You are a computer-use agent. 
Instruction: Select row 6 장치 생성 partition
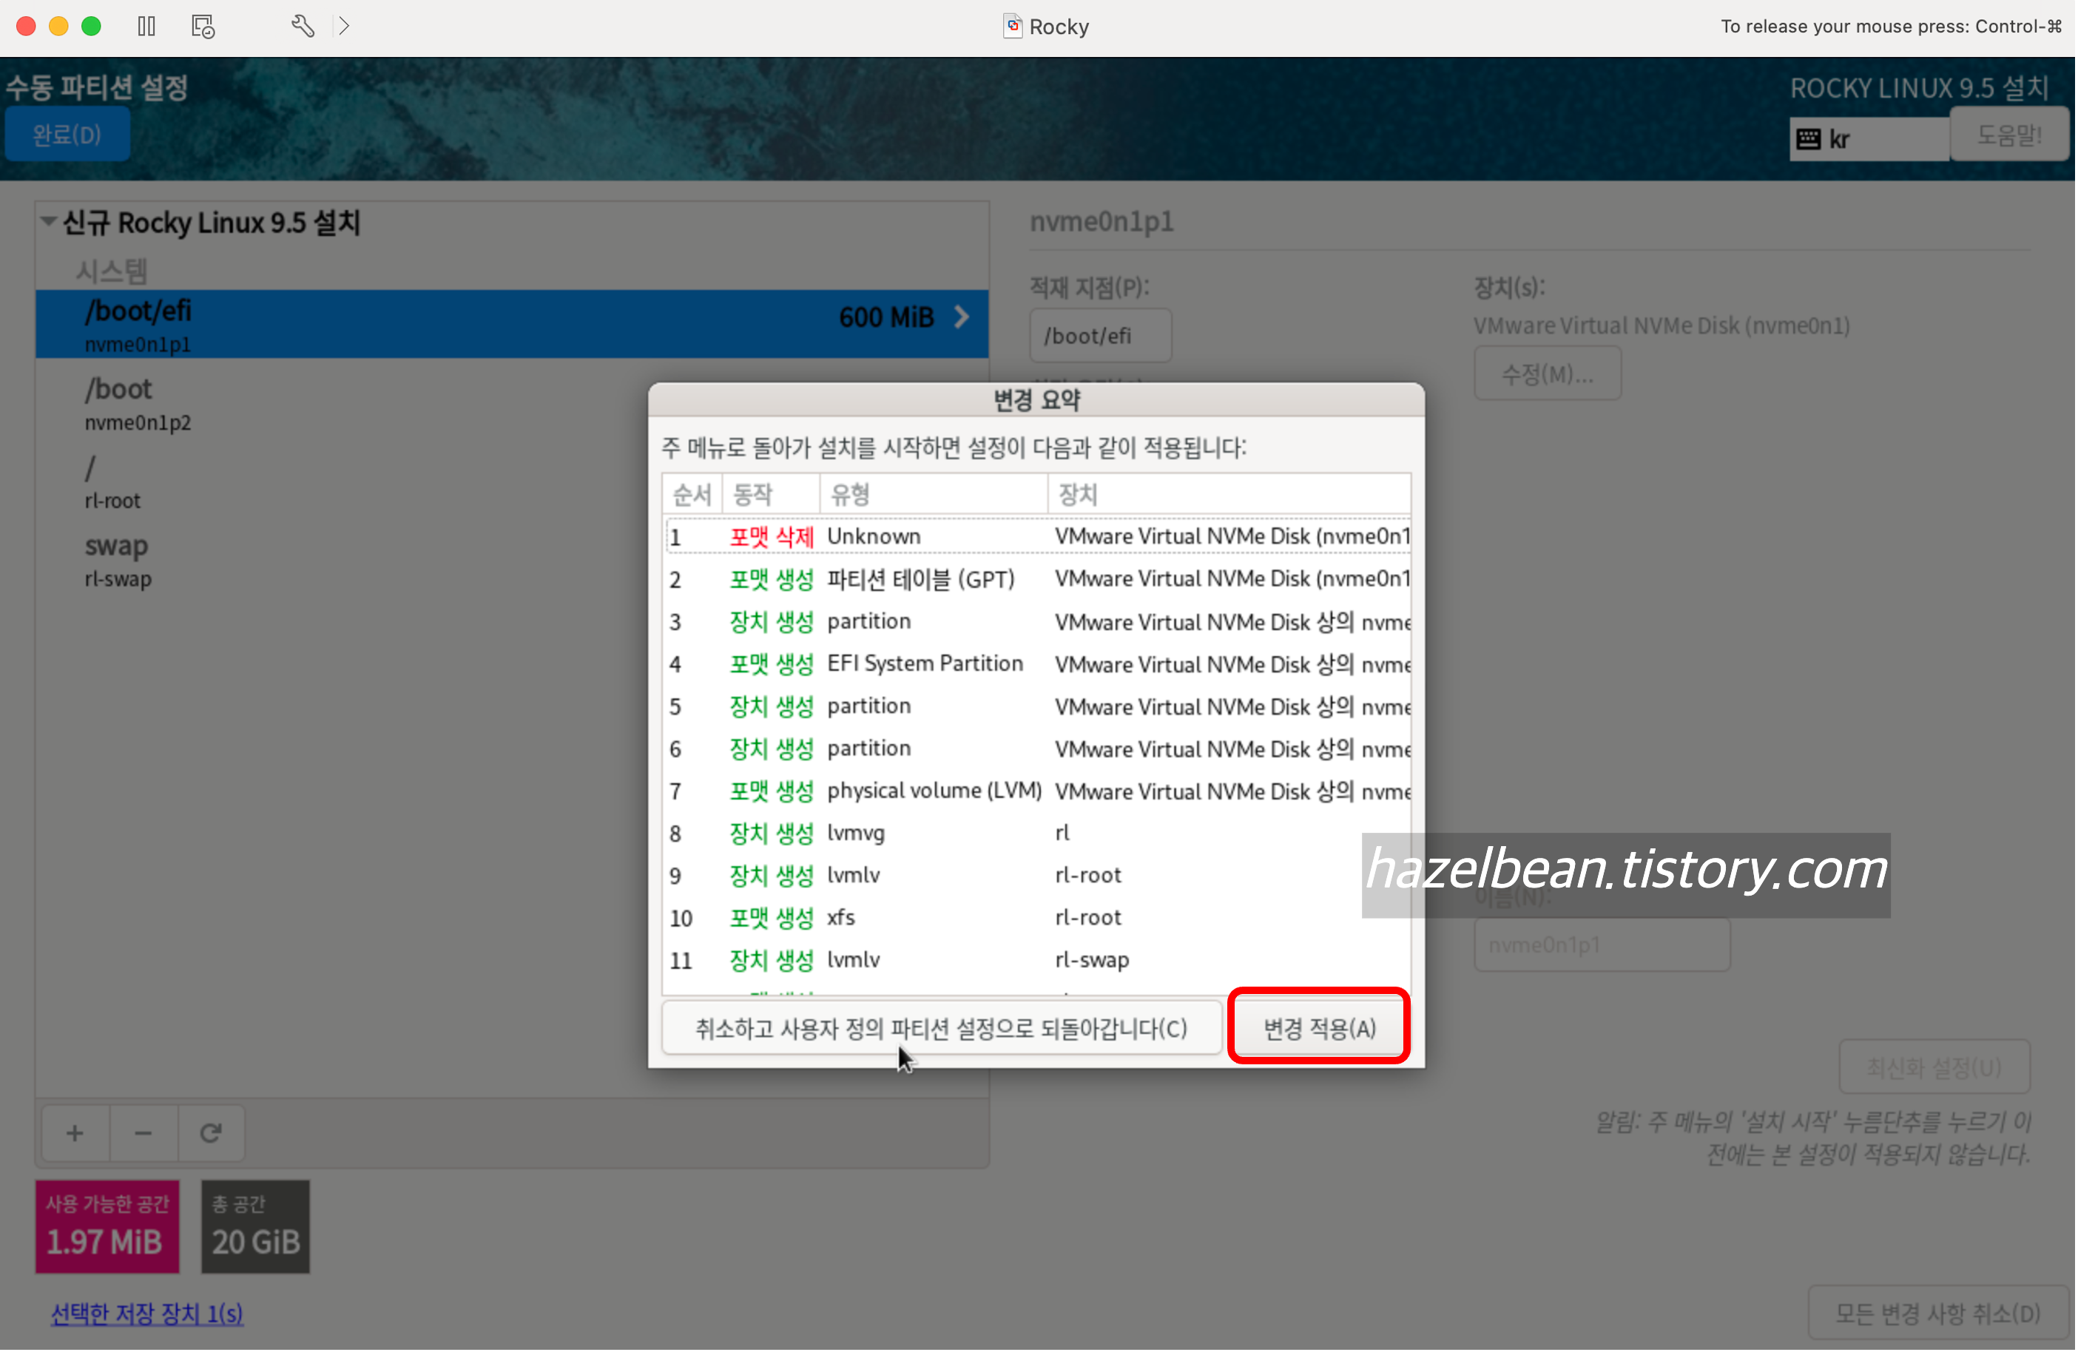[1037, 749]
